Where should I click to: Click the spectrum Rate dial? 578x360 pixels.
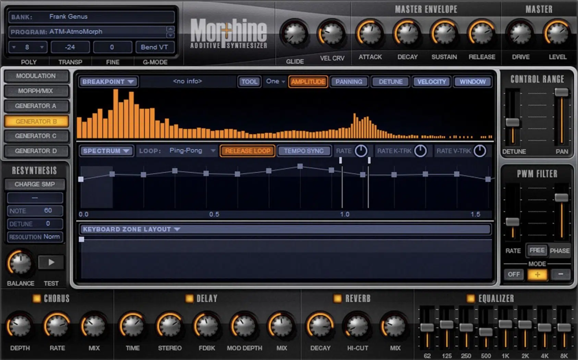361,151
